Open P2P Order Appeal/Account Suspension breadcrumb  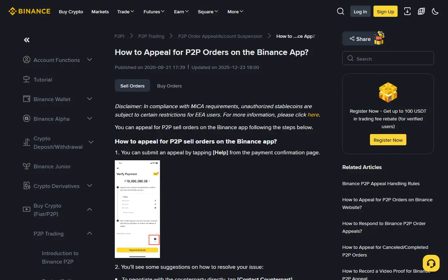pyautogui.click(x=220, y=36)
